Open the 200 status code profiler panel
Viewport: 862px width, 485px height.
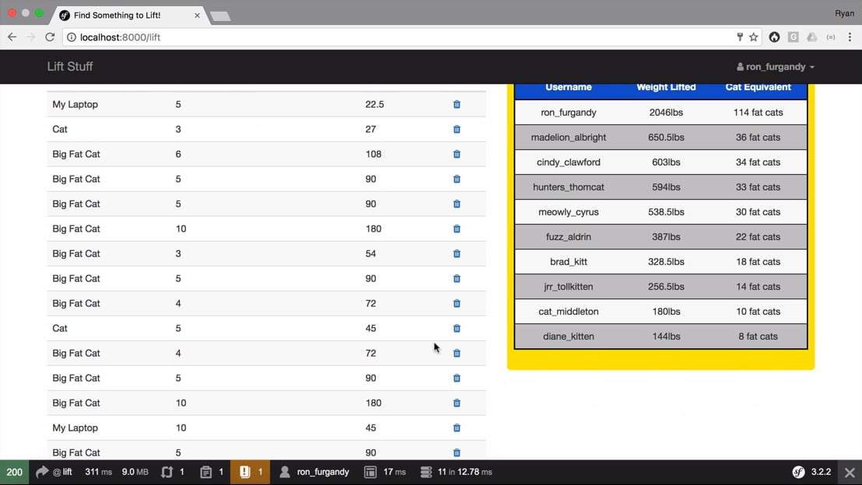pyautogui.click(x=14, y=472)
